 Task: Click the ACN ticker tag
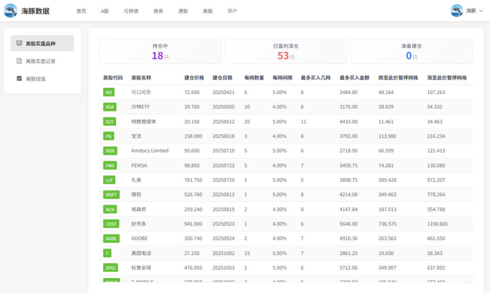pyautogui.click(x=110, y=209)
